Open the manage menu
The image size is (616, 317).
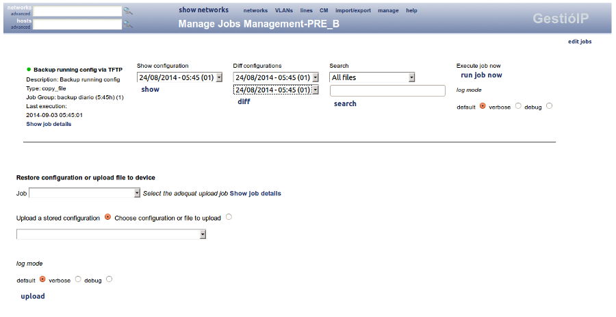388,10
